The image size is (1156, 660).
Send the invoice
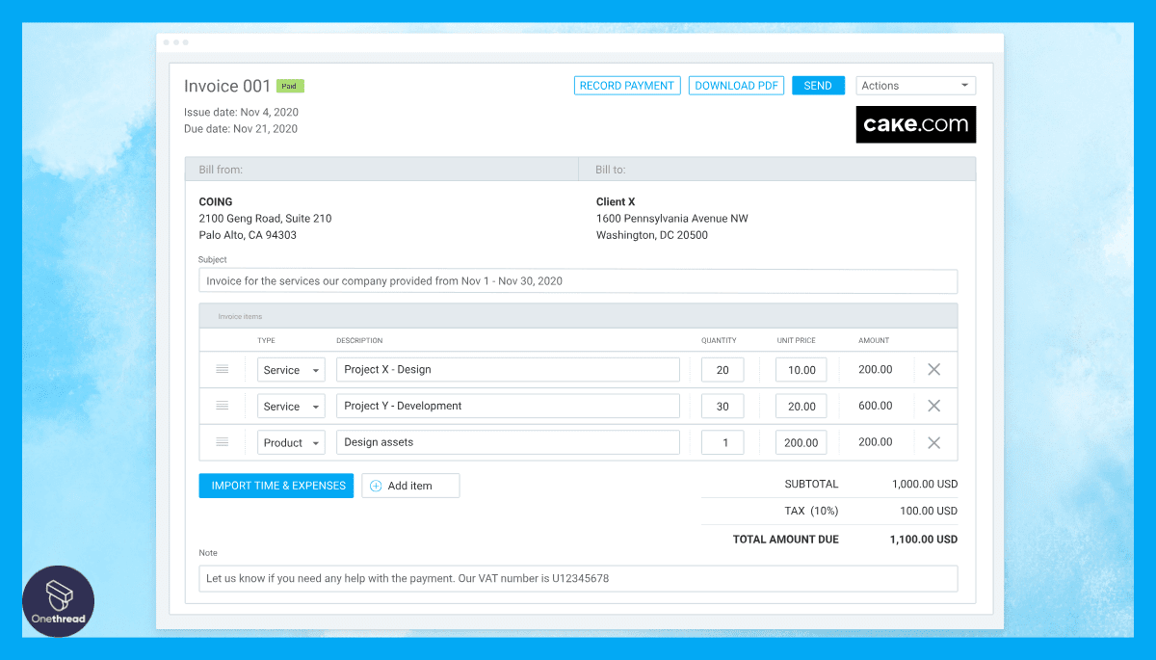tap(818, 85)
